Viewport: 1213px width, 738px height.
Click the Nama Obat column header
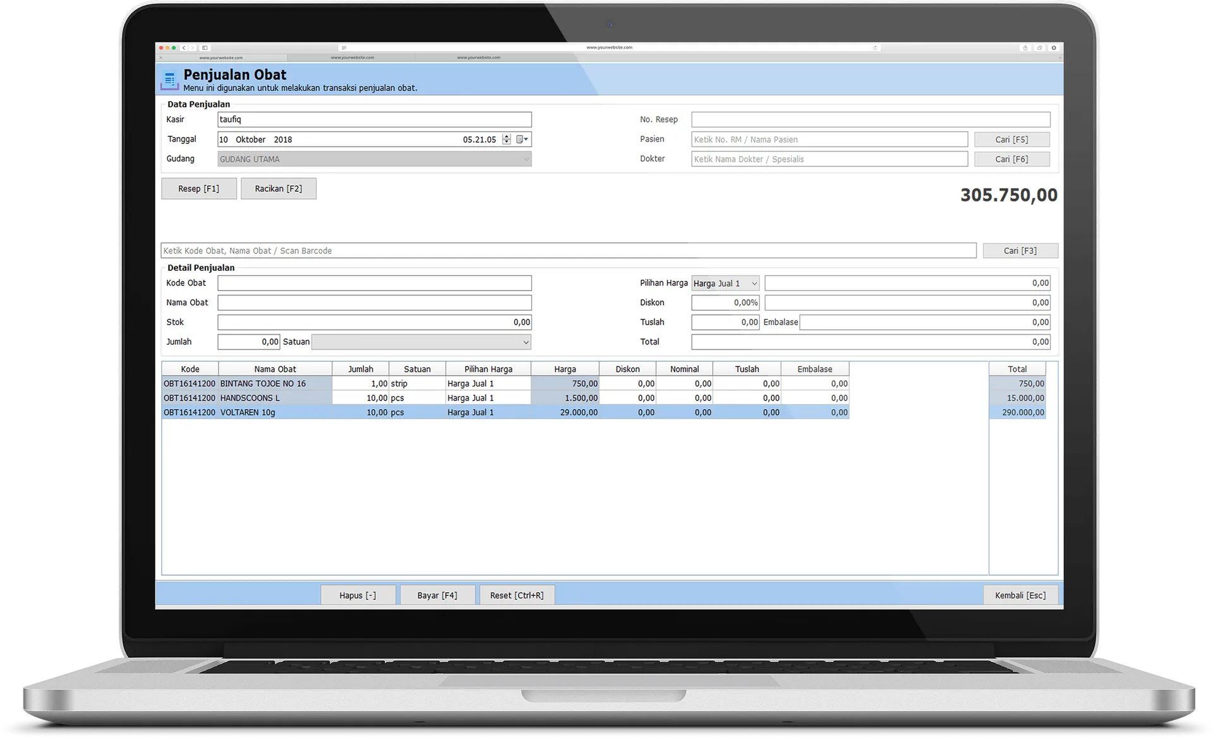275,369
